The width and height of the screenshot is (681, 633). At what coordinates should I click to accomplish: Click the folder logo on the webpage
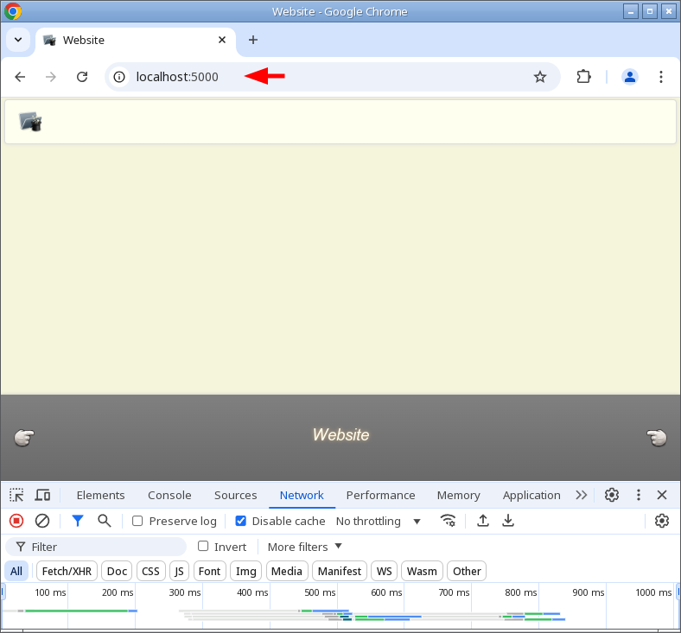point(30,122)
